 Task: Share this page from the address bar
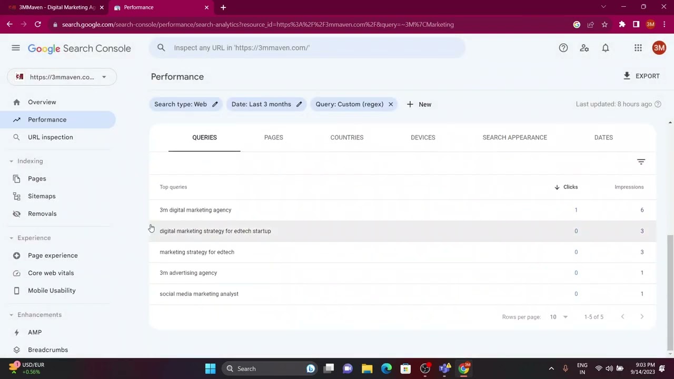[590, 24]
